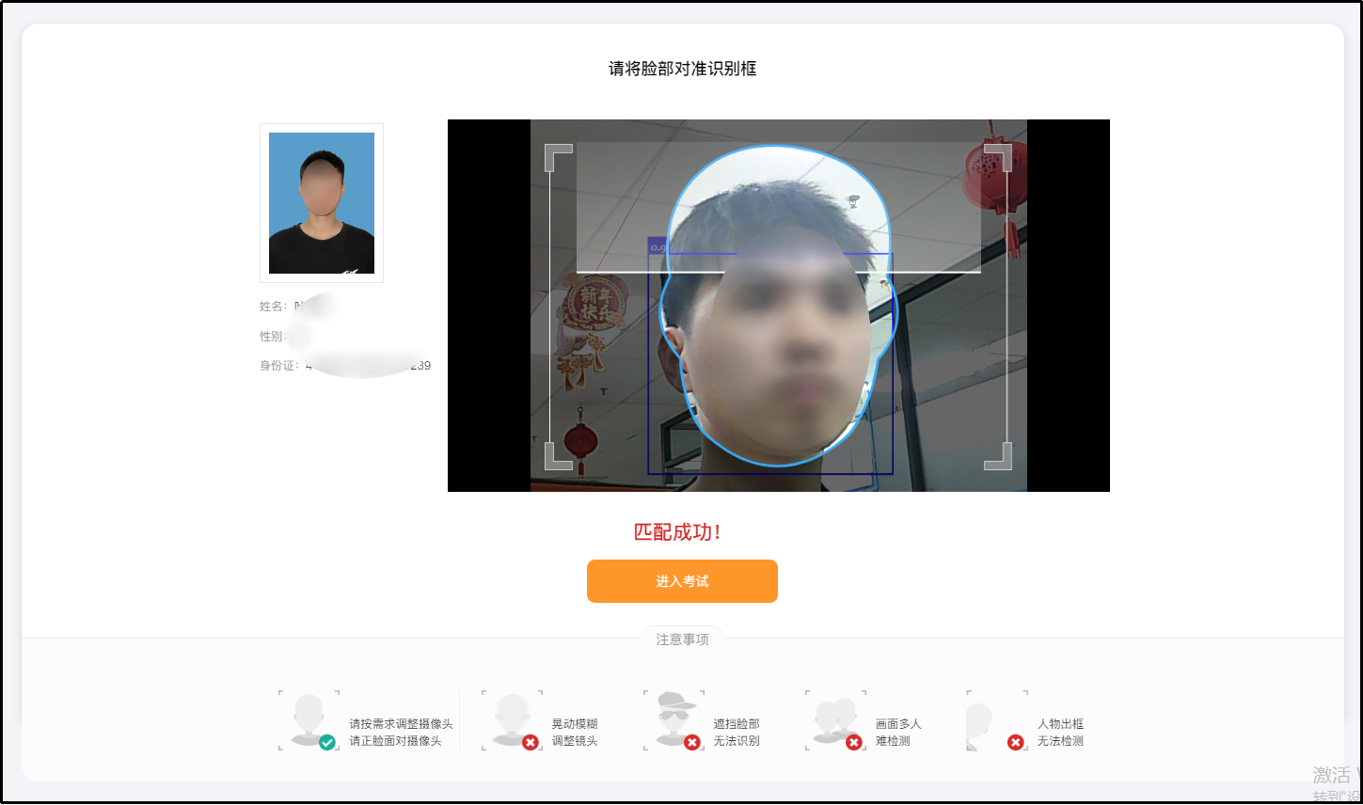Click the confidence score label in the video
The height and width of the screenshot is (805, 1363).
click(x=658, y=247)
